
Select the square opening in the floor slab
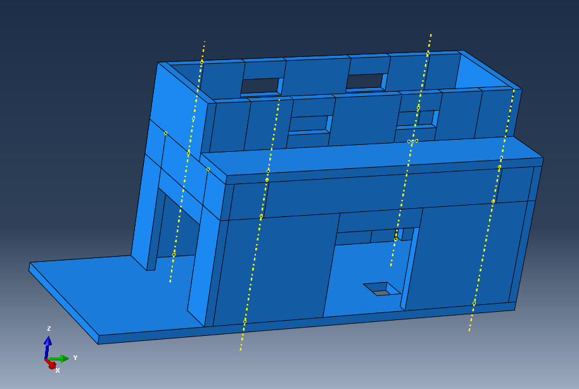coord(382,288)
